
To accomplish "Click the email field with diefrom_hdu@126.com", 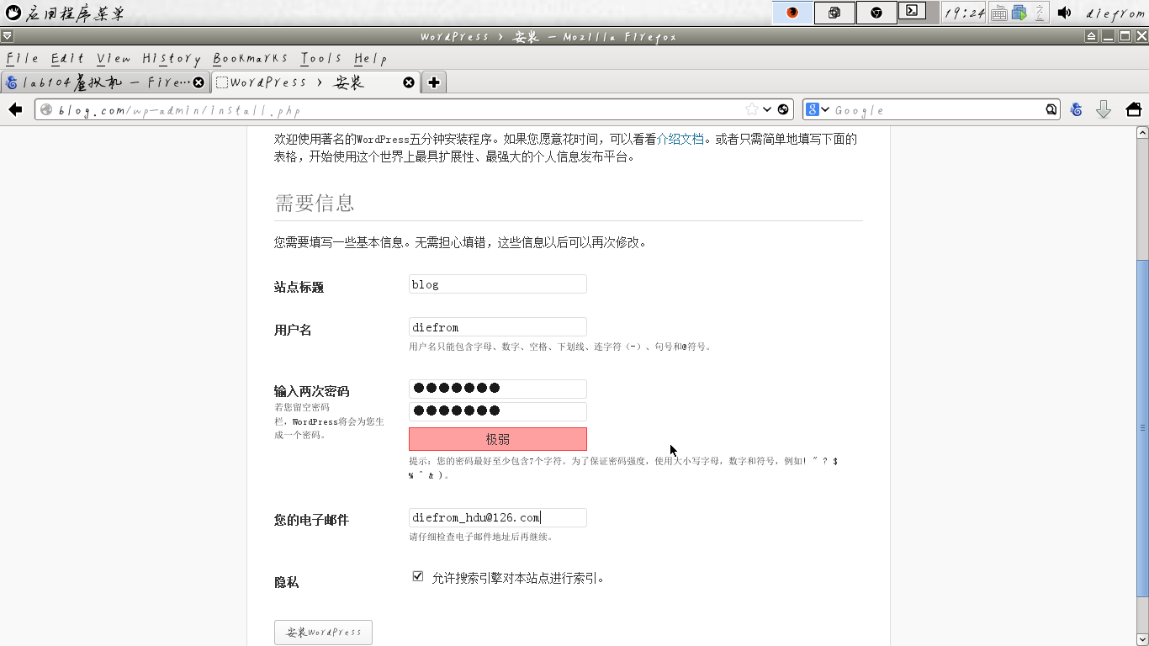I will pyautogui.click(x=498, y=517).
